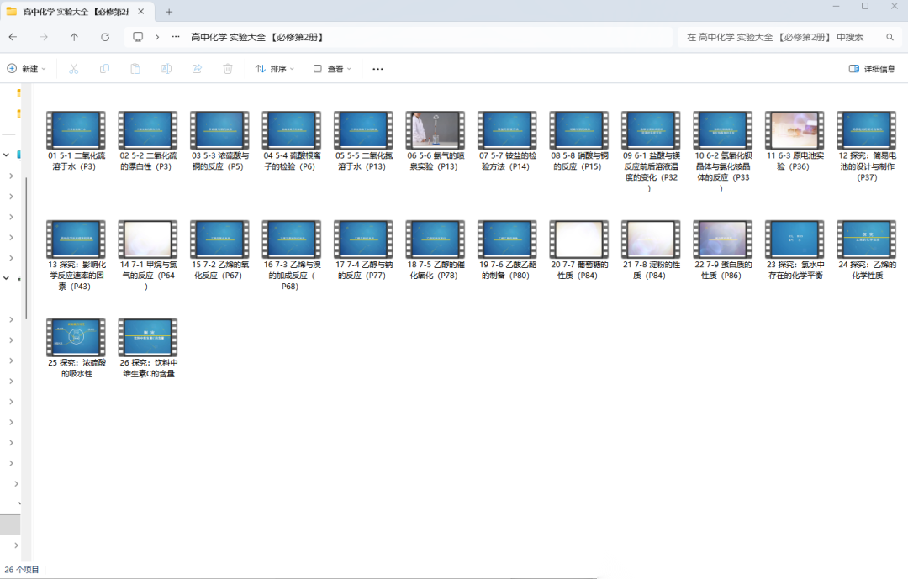The image size is (908, 579).
Task: Click the 高中化学 实验大全 breadcrumb in address bar
Action: point(256,37)
